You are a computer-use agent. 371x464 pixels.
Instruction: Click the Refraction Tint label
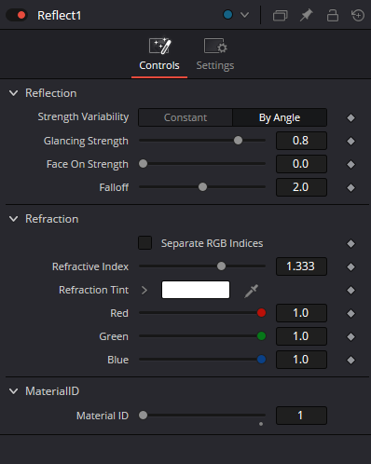point(93,290)
